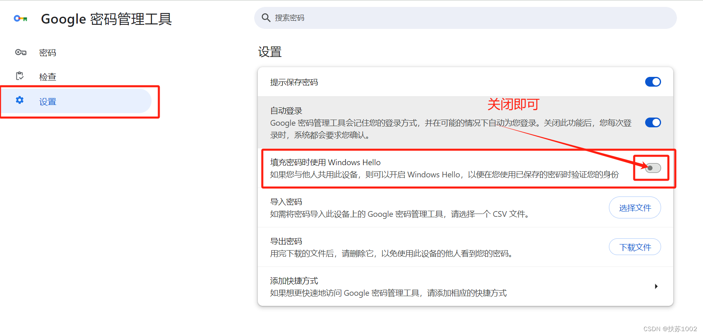Click the Google 密码管理工具 page title

click(106, 19)
